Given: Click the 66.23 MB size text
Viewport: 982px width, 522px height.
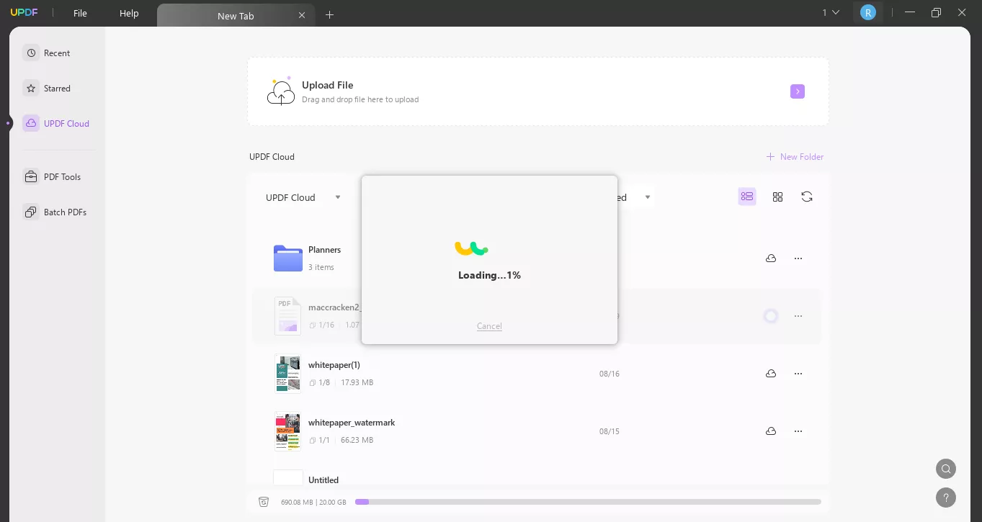Looking at the screenshot, I should pyautogui.click(x=357, y=441).
